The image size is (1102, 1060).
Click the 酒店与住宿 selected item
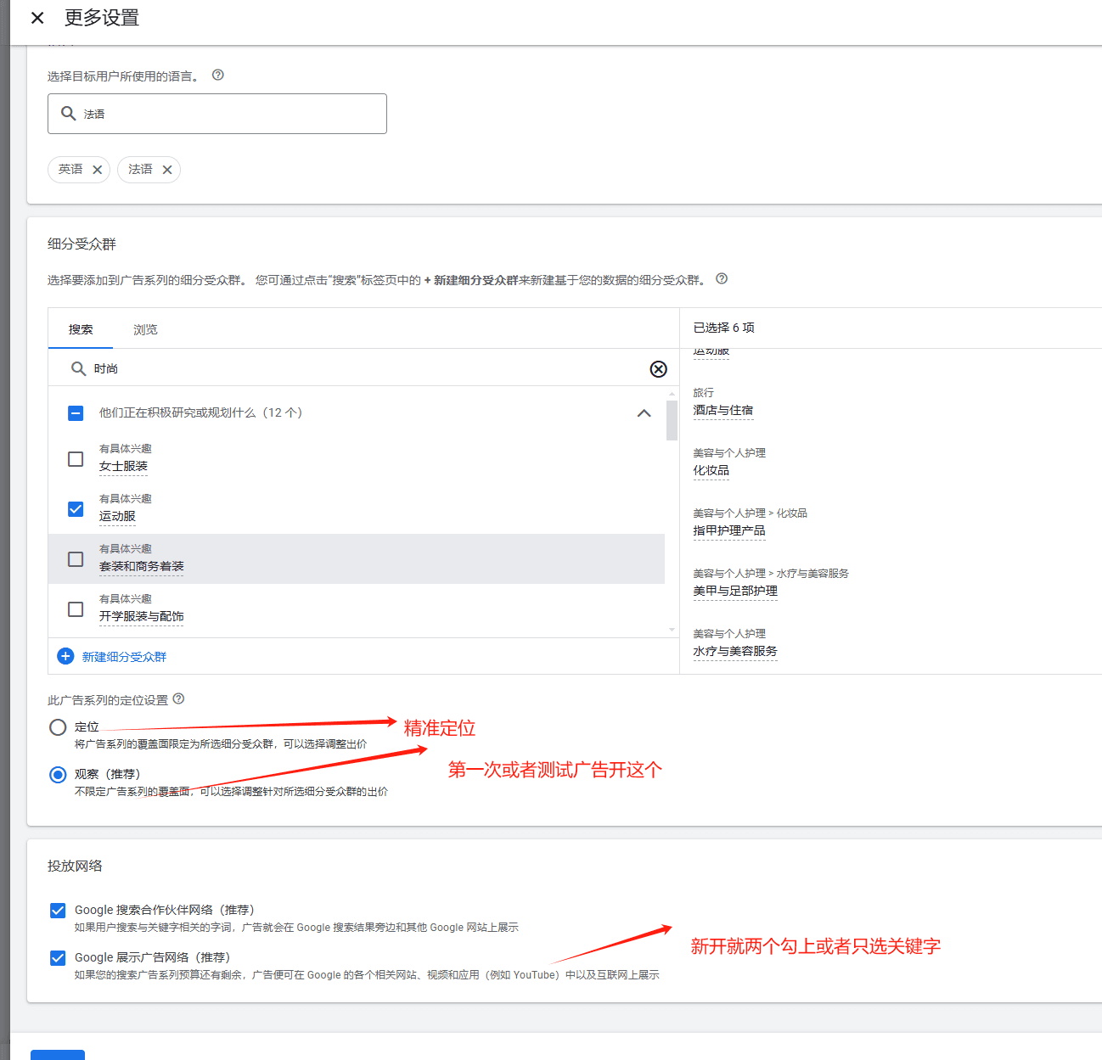pyautogui.click(x=722, y=410)
